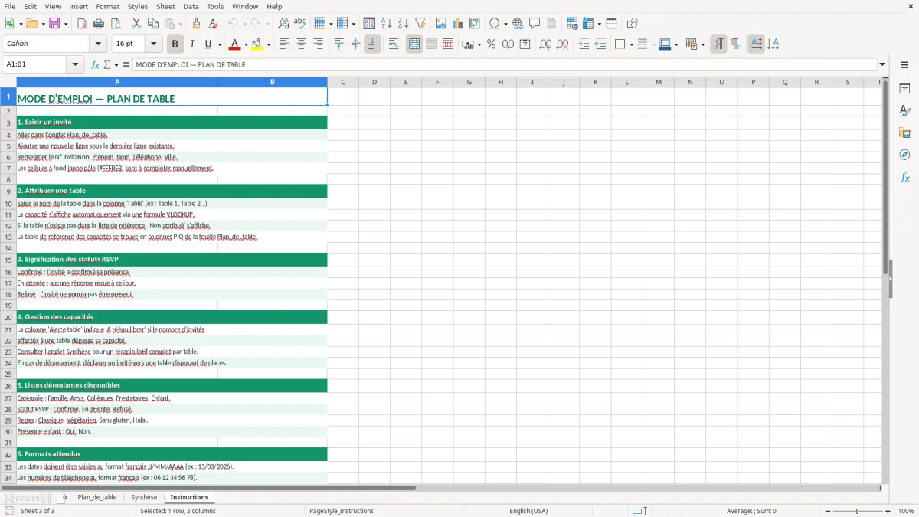Open the Font Name dropdown arrow
The width and height of the screenshot is (919, 517).
[x=98, y=44]
